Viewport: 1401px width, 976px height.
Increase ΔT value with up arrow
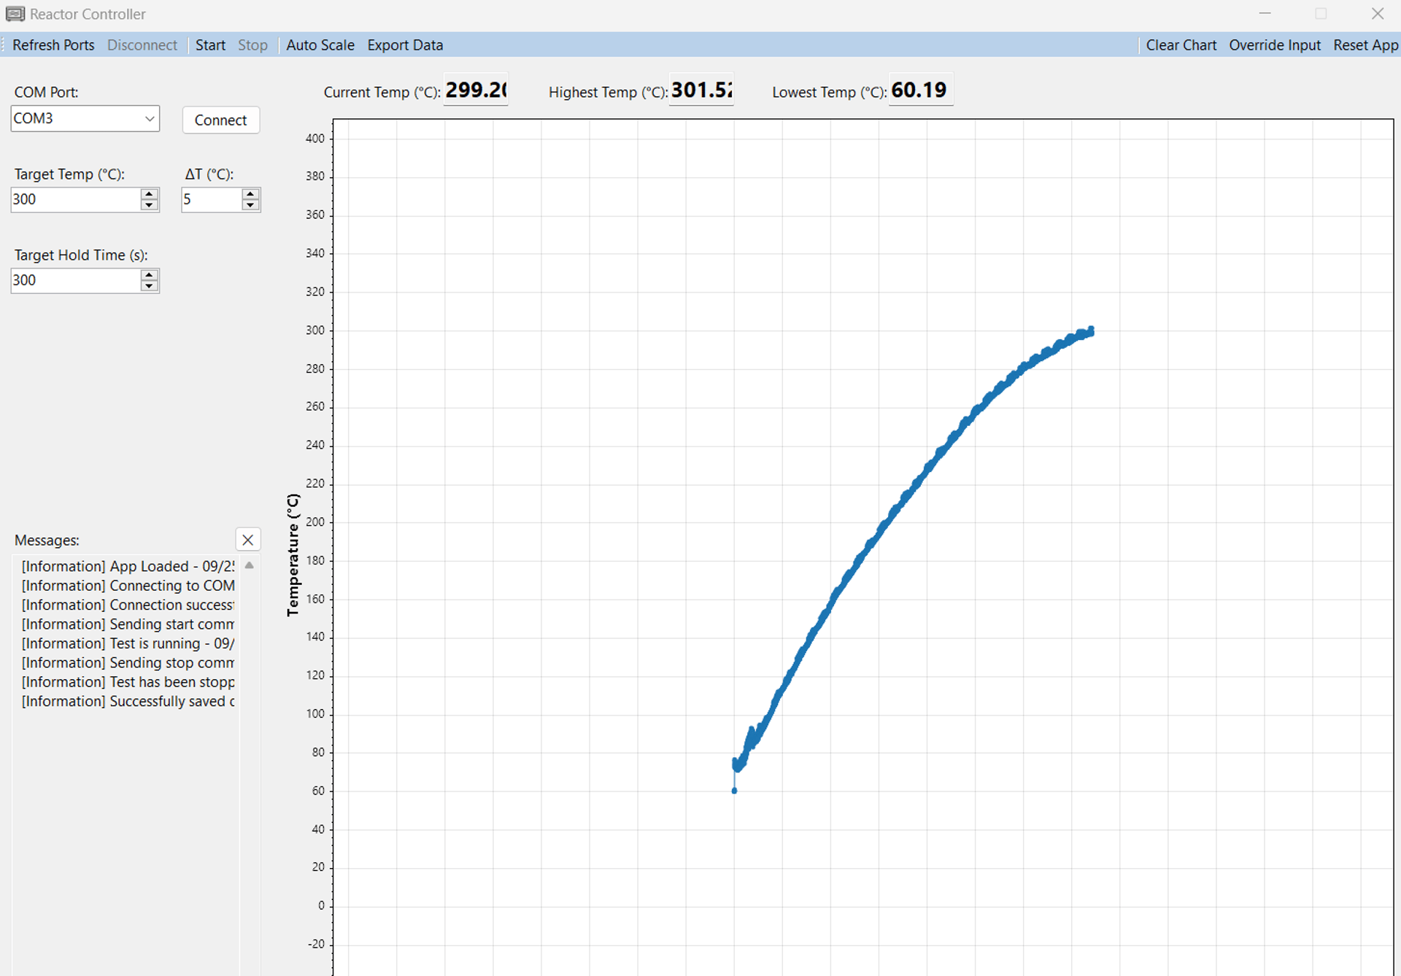coord(250,194)
